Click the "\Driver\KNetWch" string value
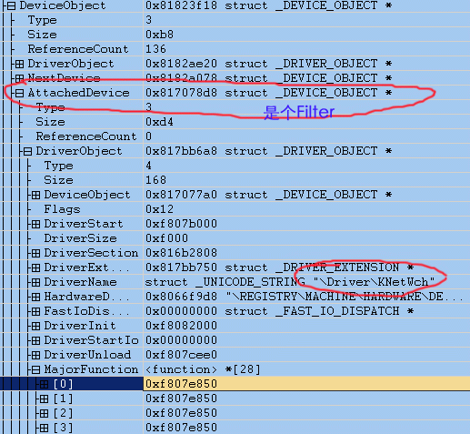The height and width of the screenshot is (434, 470). (x=375, y=282)
